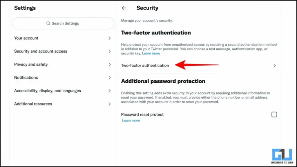The width and height of the screenshot is (297, 167).
Task: Select Accessibility, display, and languages
Action: point(63,91)
